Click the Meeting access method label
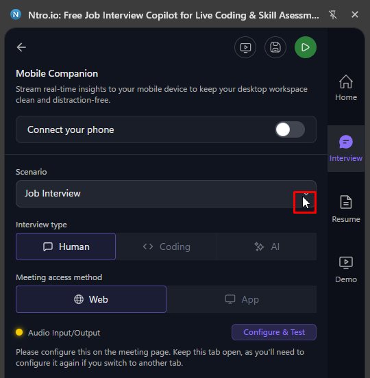Screen dimensions: 370x378 tap(59, 277)
